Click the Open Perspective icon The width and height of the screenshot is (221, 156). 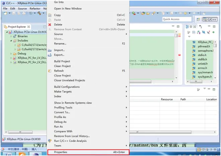(x=198, y=19)
